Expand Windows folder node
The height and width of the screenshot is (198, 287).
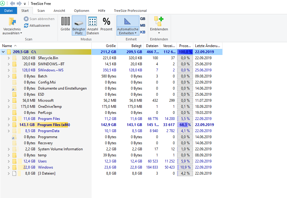9,167
